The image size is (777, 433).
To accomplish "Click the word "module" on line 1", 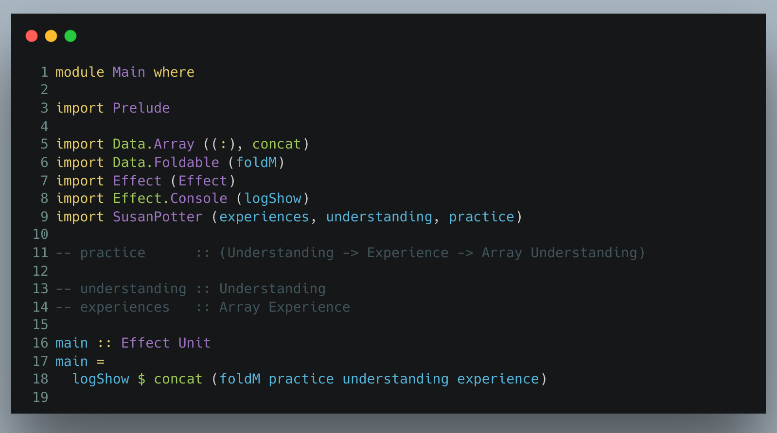I will [x=80, y=72].
